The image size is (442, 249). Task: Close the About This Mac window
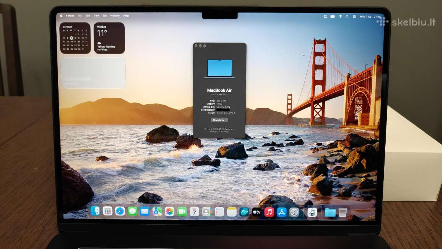click(x=196, y=46)
